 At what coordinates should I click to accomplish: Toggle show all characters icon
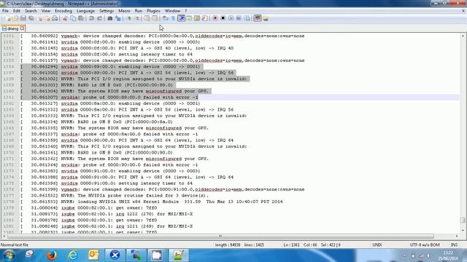(173, 18)
